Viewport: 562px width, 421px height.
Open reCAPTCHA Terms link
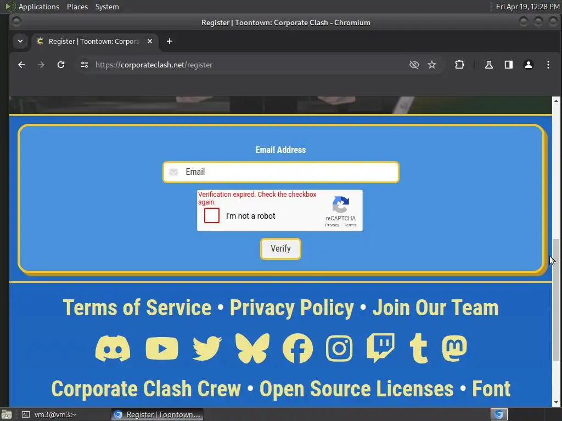coord(350,225)
